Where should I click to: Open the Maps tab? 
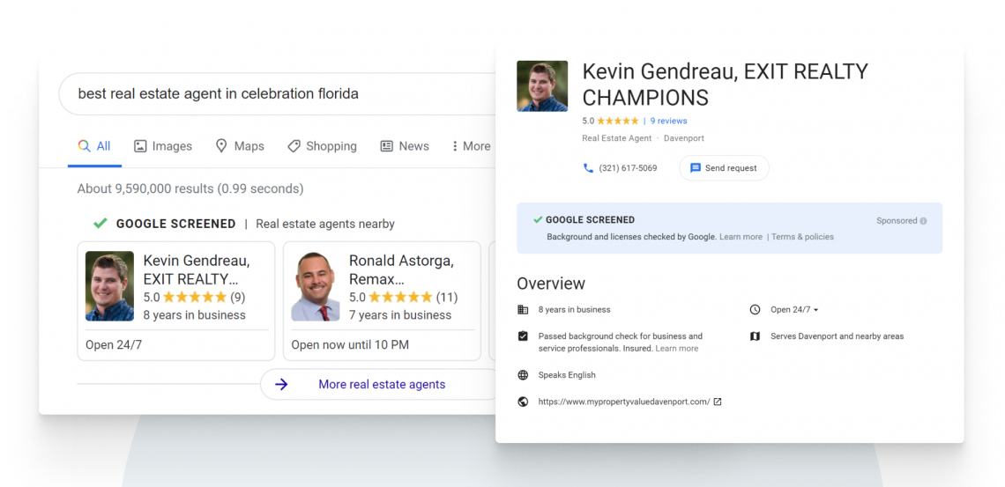240,146
